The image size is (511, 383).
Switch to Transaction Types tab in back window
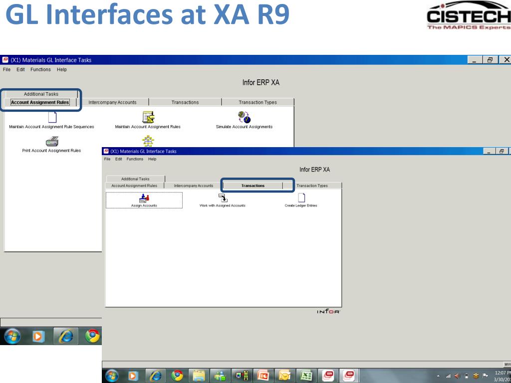click(258, 102)
